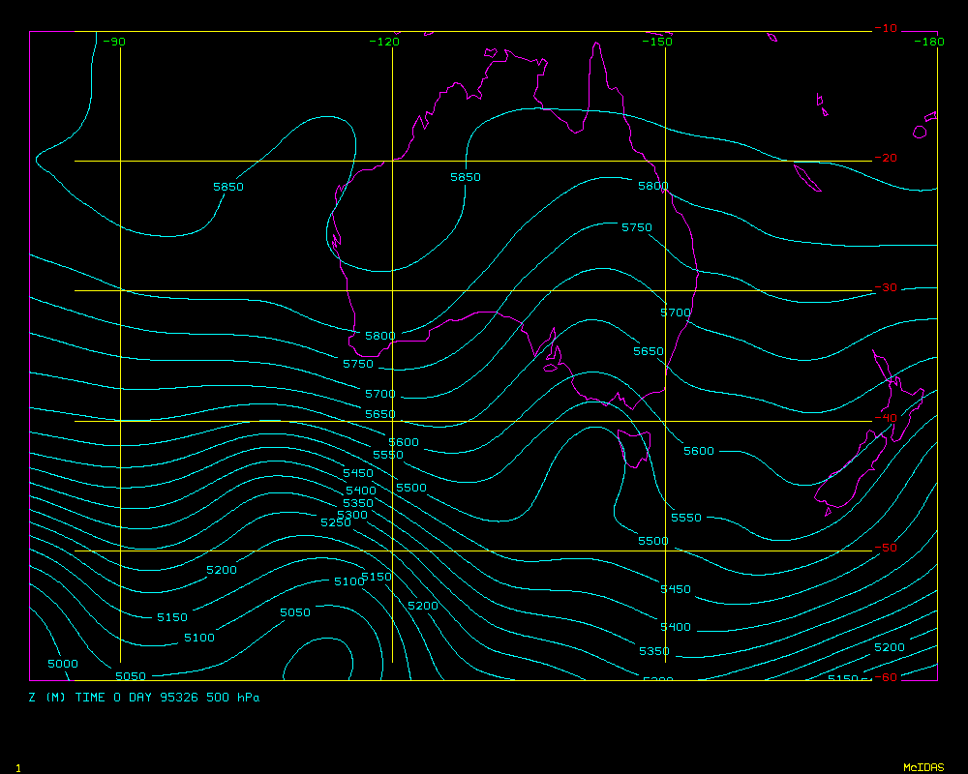
Task: Pick the 5000 contour value label
Action: [63, 664]
